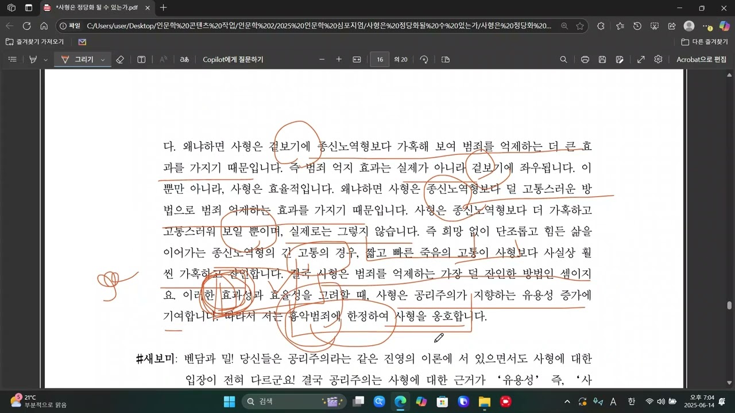Click the taskbar 검색 search box

click(294, 401)
